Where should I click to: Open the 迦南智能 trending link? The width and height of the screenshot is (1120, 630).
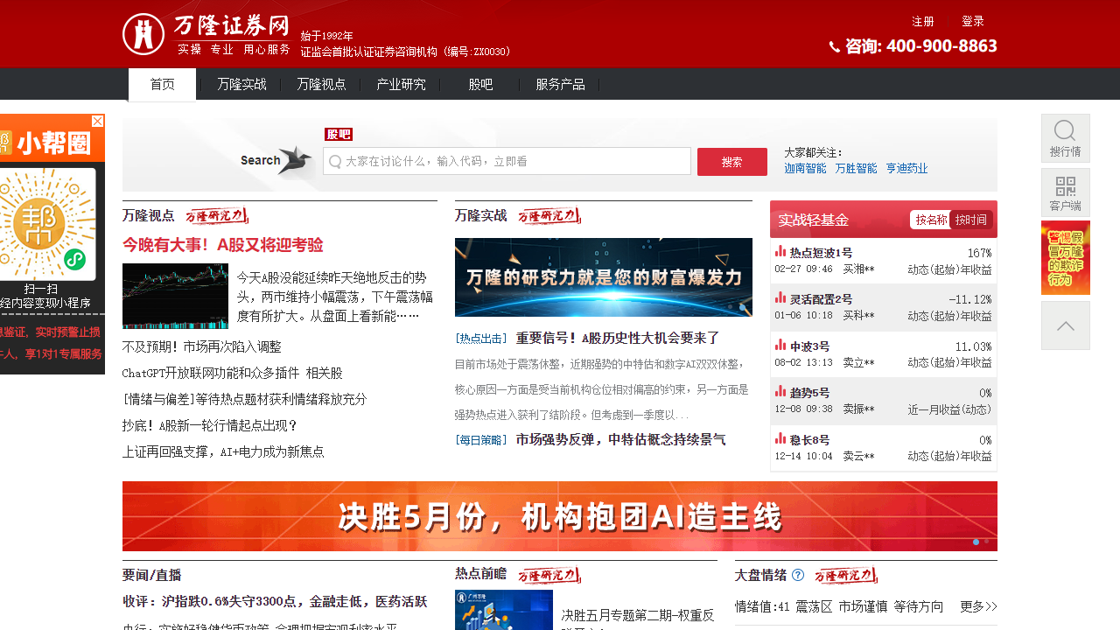tap(805, 168)
